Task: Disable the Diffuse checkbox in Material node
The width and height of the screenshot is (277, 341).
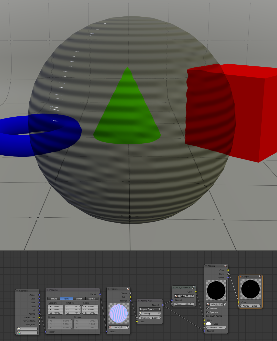Action: [208, 308]
